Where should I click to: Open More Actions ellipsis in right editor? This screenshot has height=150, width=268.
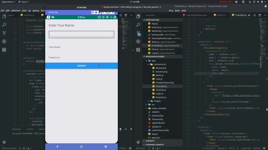(x=265, y=15)
